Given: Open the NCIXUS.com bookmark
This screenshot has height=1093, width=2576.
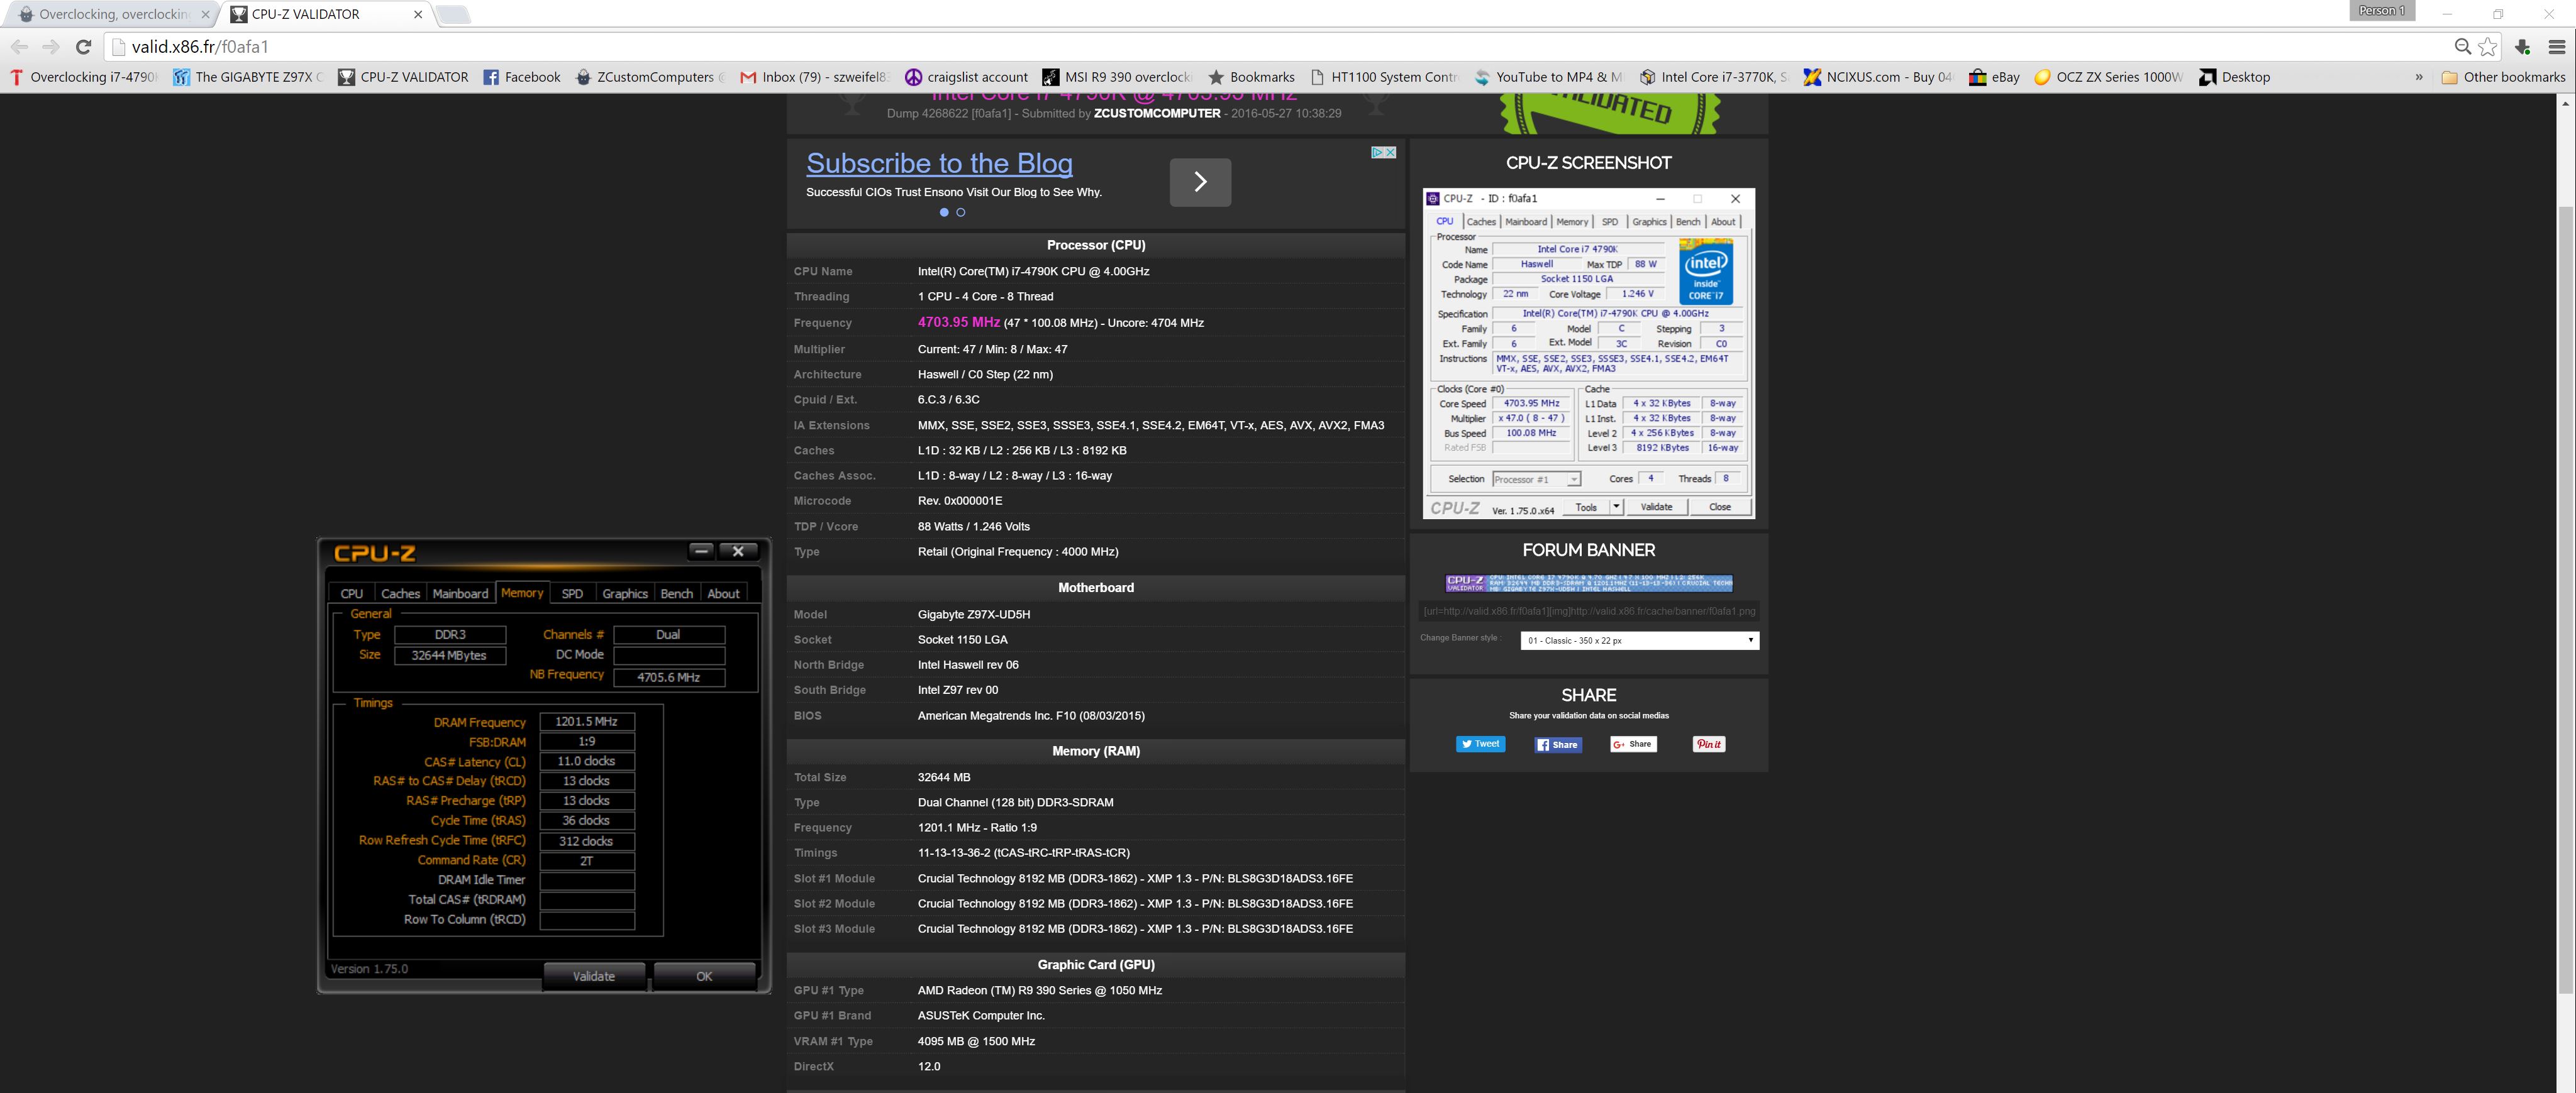Looking at the screenshot, I should pos(1877,77).
